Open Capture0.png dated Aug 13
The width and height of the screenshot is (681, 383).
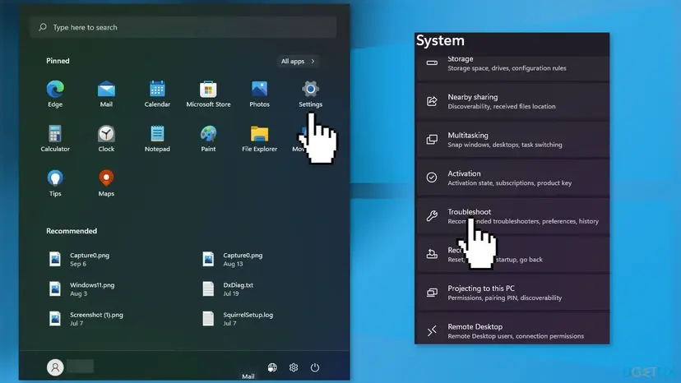tap(234, 259)
